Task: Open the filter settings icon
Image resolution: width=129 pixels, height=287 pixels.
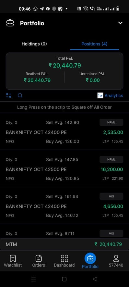Action: [x=8, y=95]
